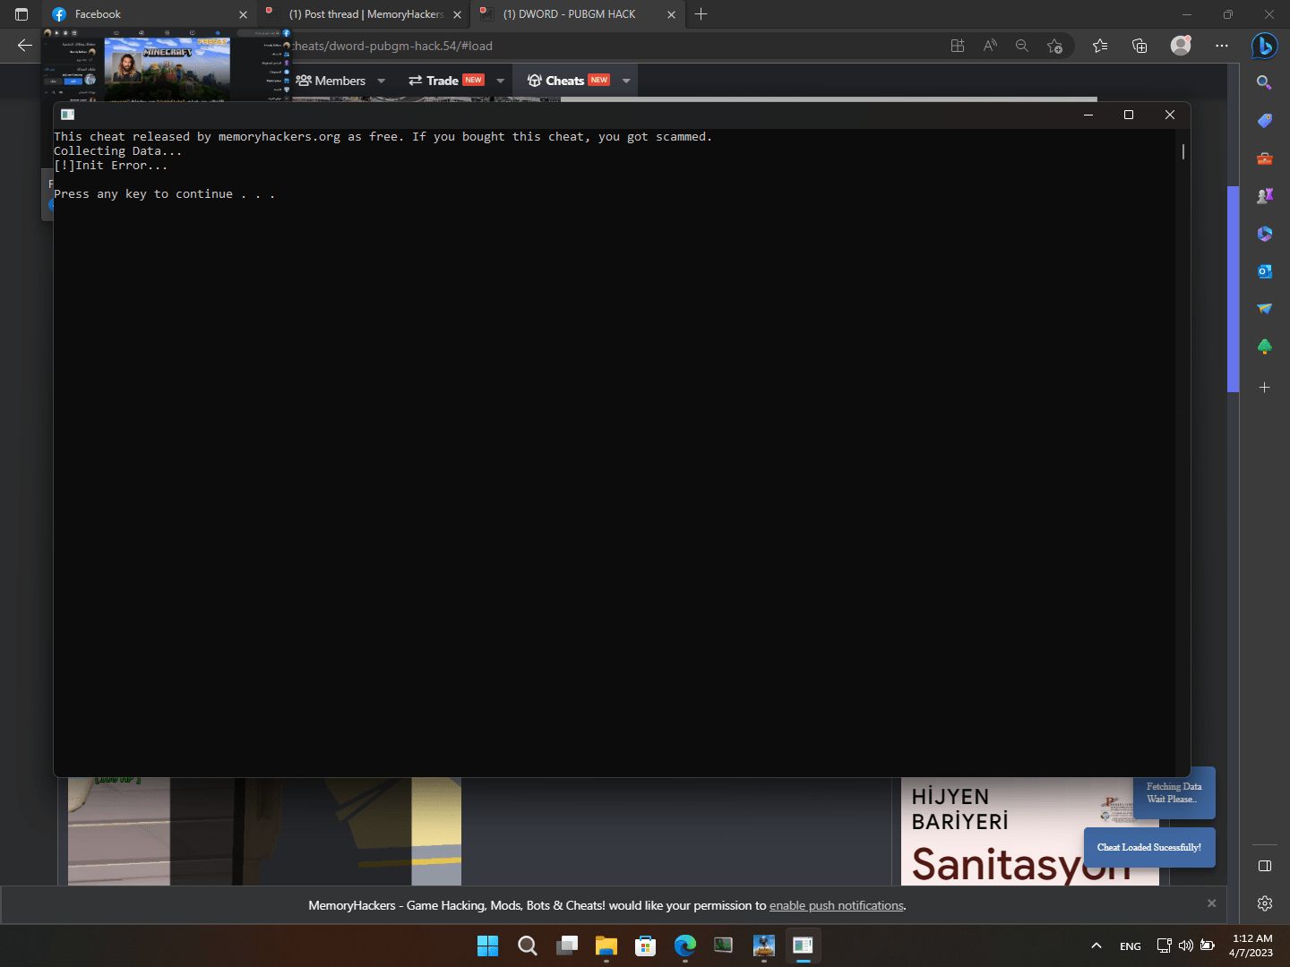Open the Windows Start menu
This screenshot has width=1290, height=967.
[x=487, y=946]
